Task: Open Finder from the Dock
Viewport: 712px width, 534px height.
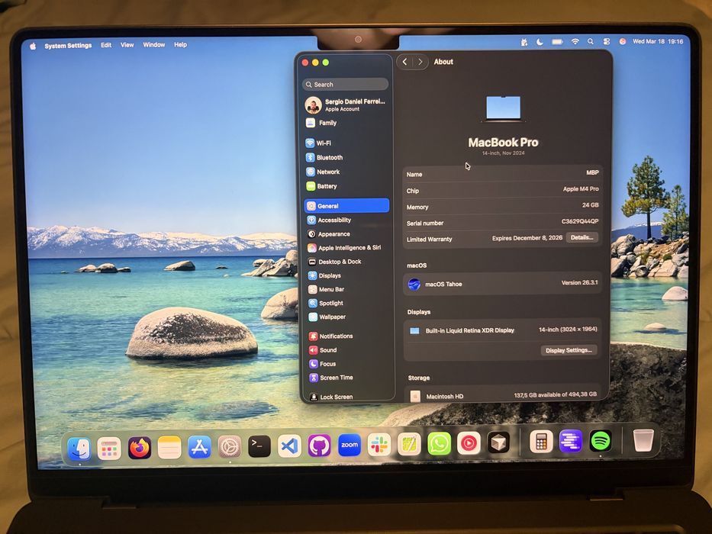Action: (79, 449)
